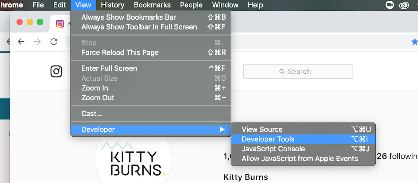This screenshot has height=183, width=418.
Task: Select the Instagram browser tab
Action: point(60,24)
